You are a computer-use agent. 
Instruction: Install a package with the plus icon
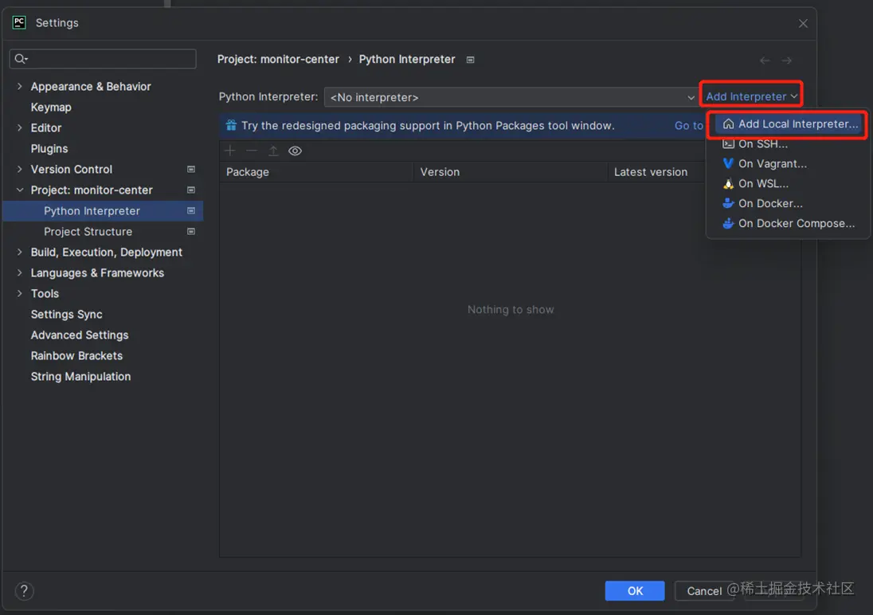(230, 151)
